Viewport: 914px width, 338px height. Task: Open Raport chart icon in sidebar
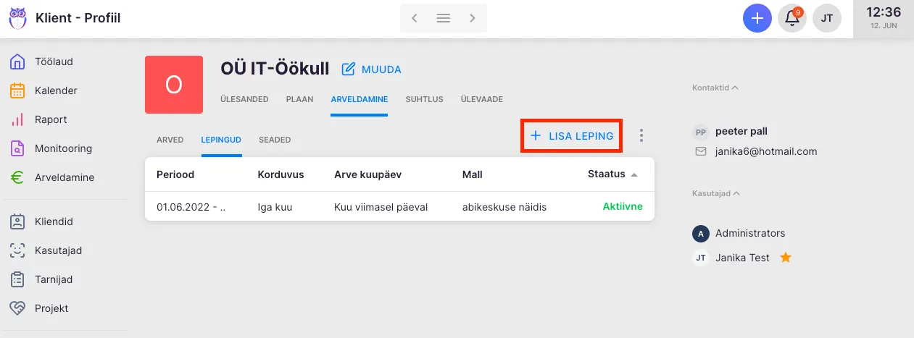18,119
